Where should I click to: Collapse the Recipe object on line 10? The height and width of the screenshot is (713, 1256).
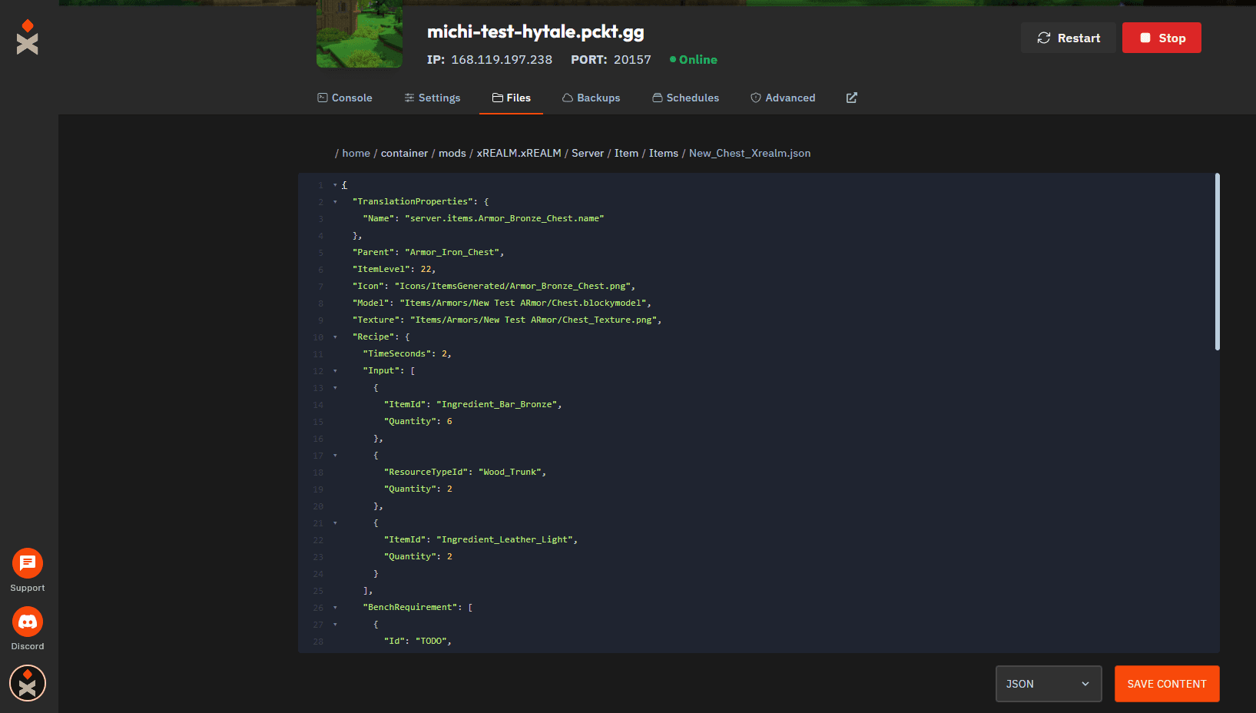pyautogui.click(x=334, y=337)
